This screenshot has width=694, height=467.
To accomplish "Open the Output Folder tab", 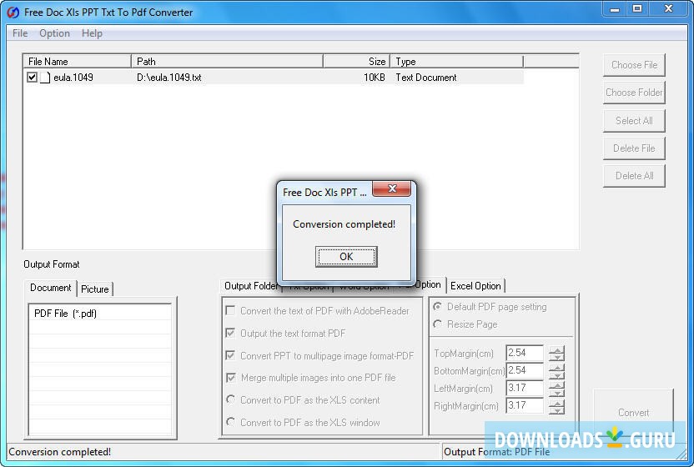I will coord(251,286).
